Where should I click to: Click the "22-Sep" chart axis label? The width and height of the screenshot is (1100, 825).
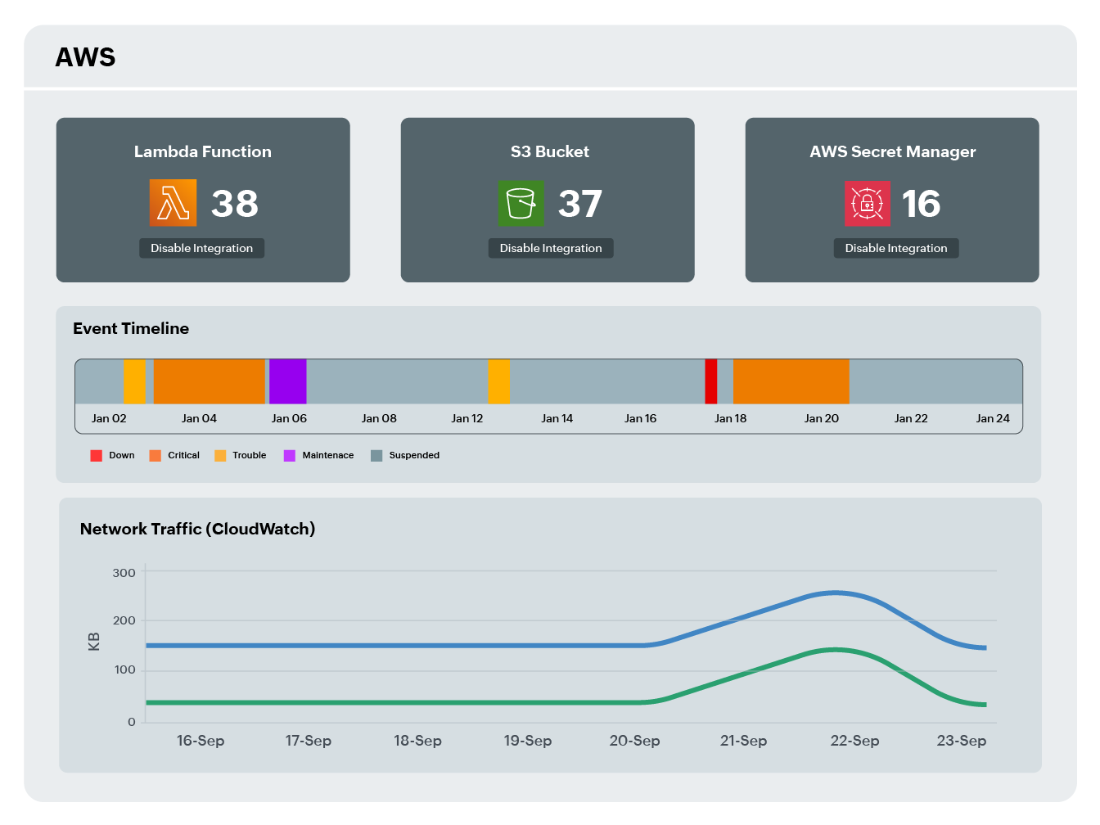coord(855,741)
